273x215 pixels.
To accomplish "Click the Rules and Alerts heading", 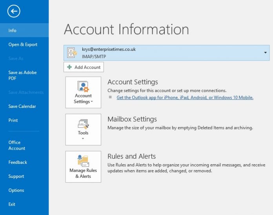I will point(132,156).
